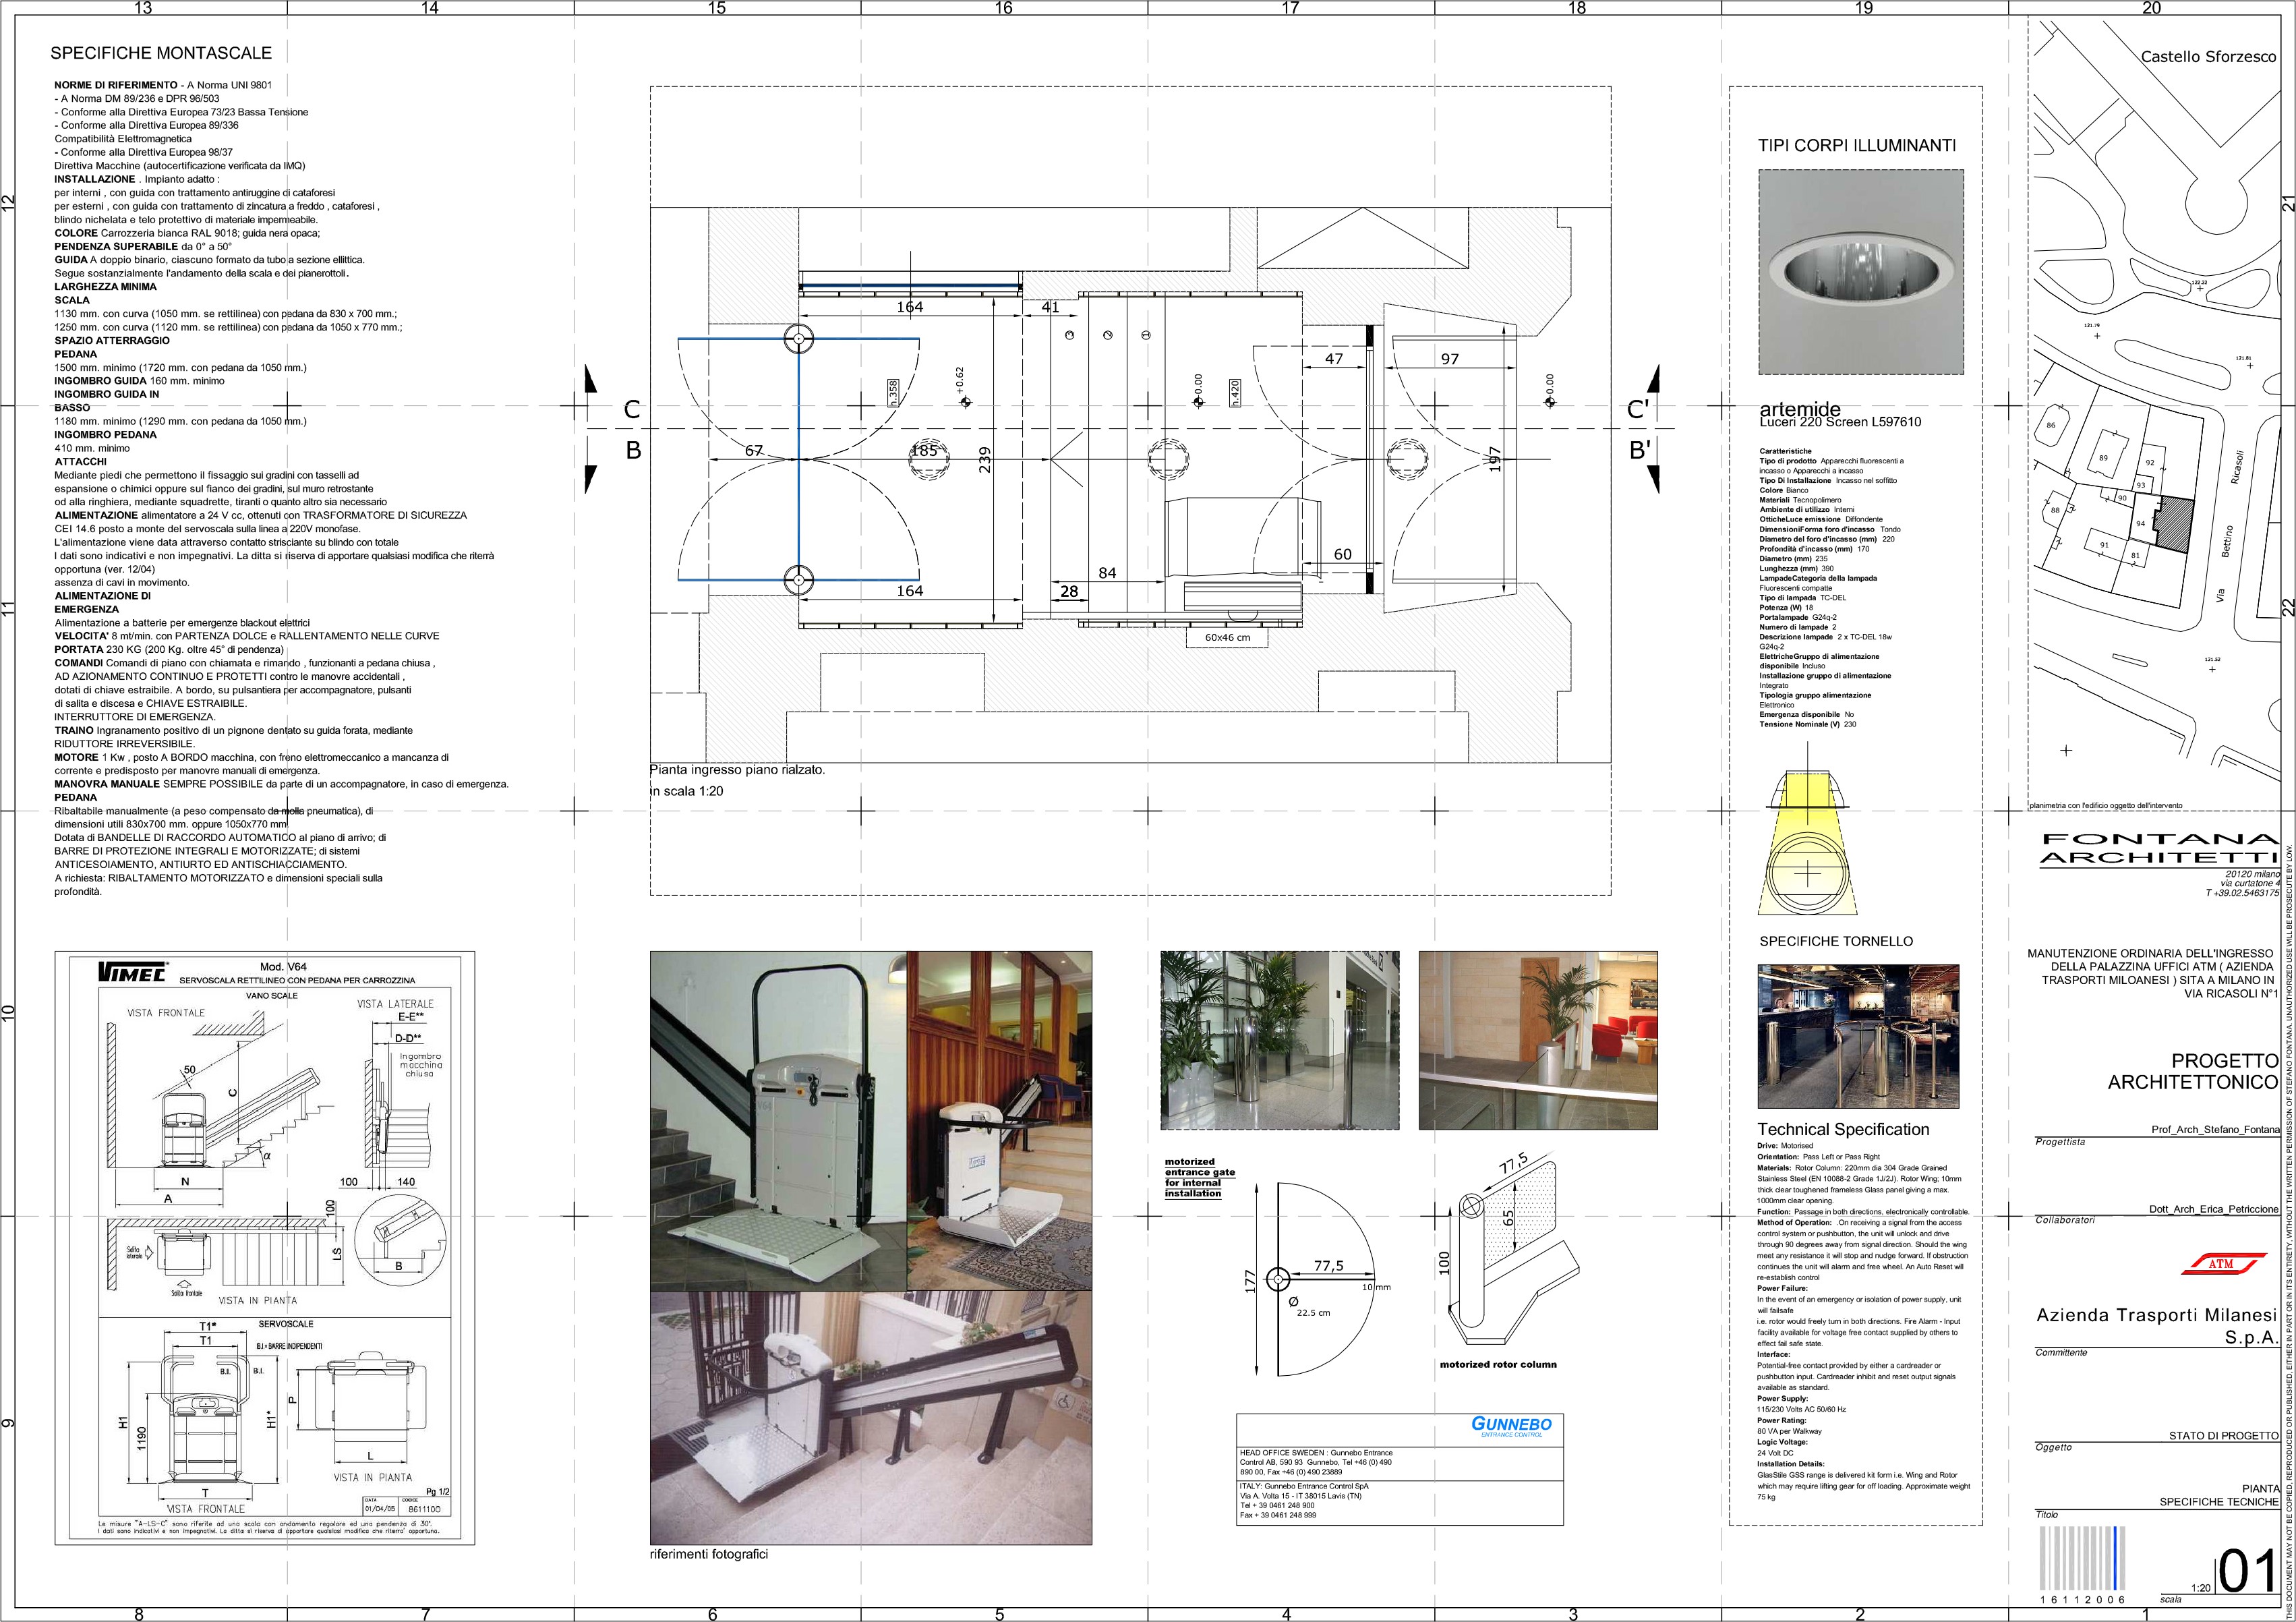Click the section marker labeled C'

pos(1637,409)
